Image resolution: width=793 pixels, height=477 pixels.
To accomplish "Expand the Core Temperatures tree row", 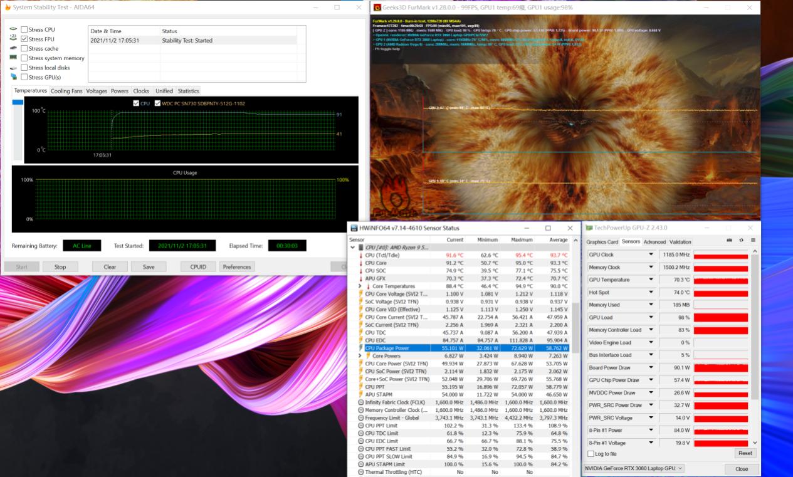I will click(360, 286).
